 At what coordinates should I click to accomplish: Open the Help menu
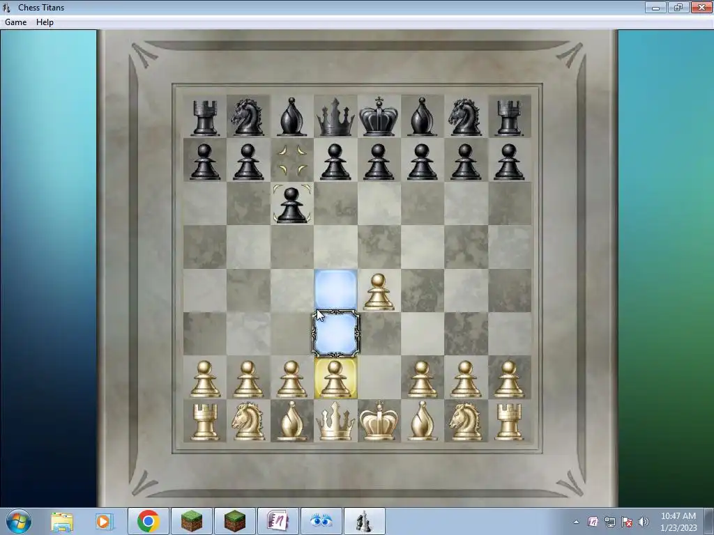(x=45, y=22)
